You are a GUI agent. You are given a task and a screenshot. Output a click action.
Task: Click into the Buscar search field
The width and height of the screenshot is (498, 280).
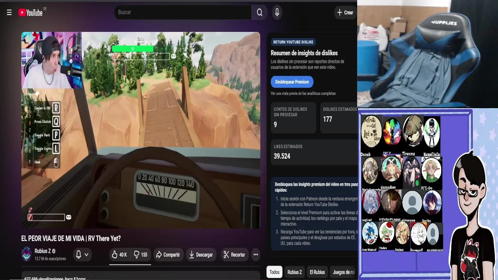coord(183,12)
